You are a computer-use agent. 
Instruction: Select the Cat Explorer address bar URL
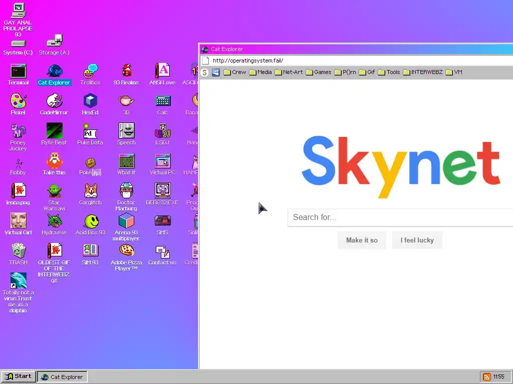coord(248,60)
